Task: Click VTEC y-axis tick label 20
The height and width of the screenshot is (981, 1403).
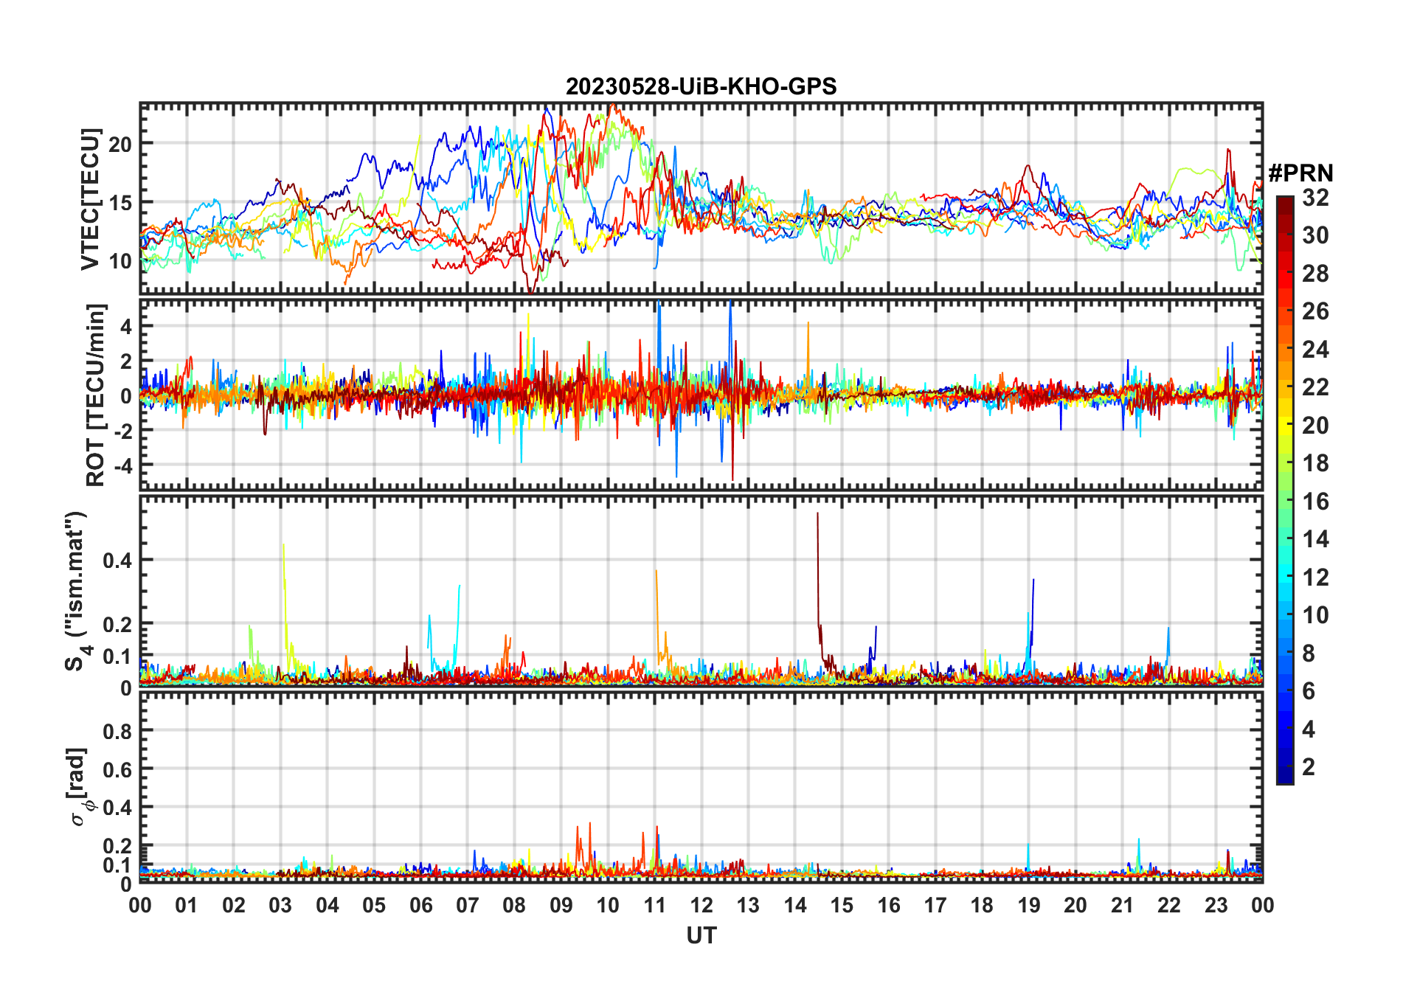Action: point(120,144)
